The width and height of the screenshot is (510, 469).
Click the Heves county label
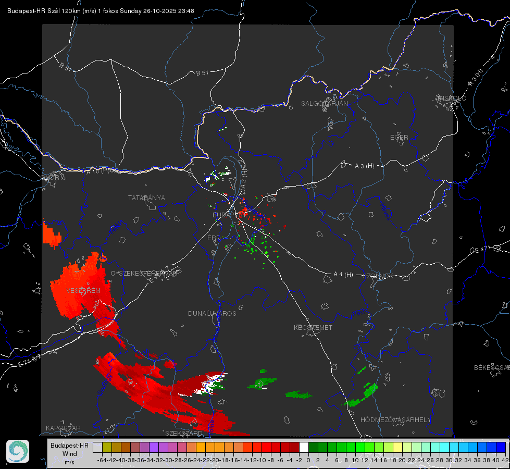(385, 212)
